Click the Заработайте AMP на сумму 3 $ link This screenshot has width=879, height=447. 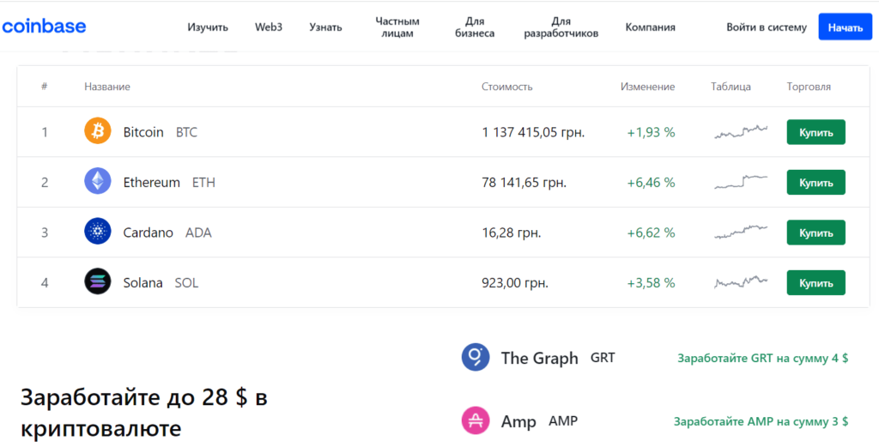[761, 421]
